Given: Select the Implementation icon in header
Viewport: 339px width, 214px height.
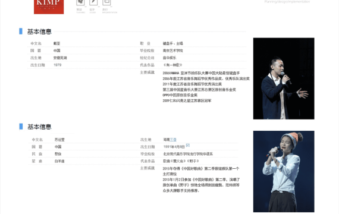Looking at the screenshot, I should 106,2.
